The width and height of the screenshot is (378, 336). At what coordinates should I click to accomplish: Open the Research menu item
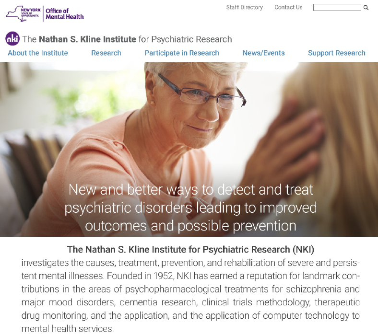106,53
